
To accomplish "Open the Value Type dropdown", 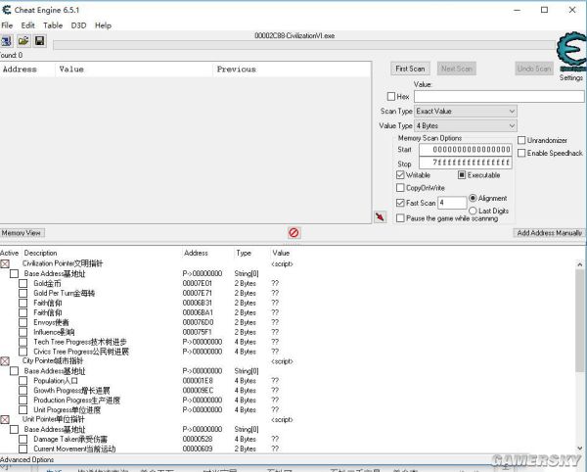I will point(466,126).
